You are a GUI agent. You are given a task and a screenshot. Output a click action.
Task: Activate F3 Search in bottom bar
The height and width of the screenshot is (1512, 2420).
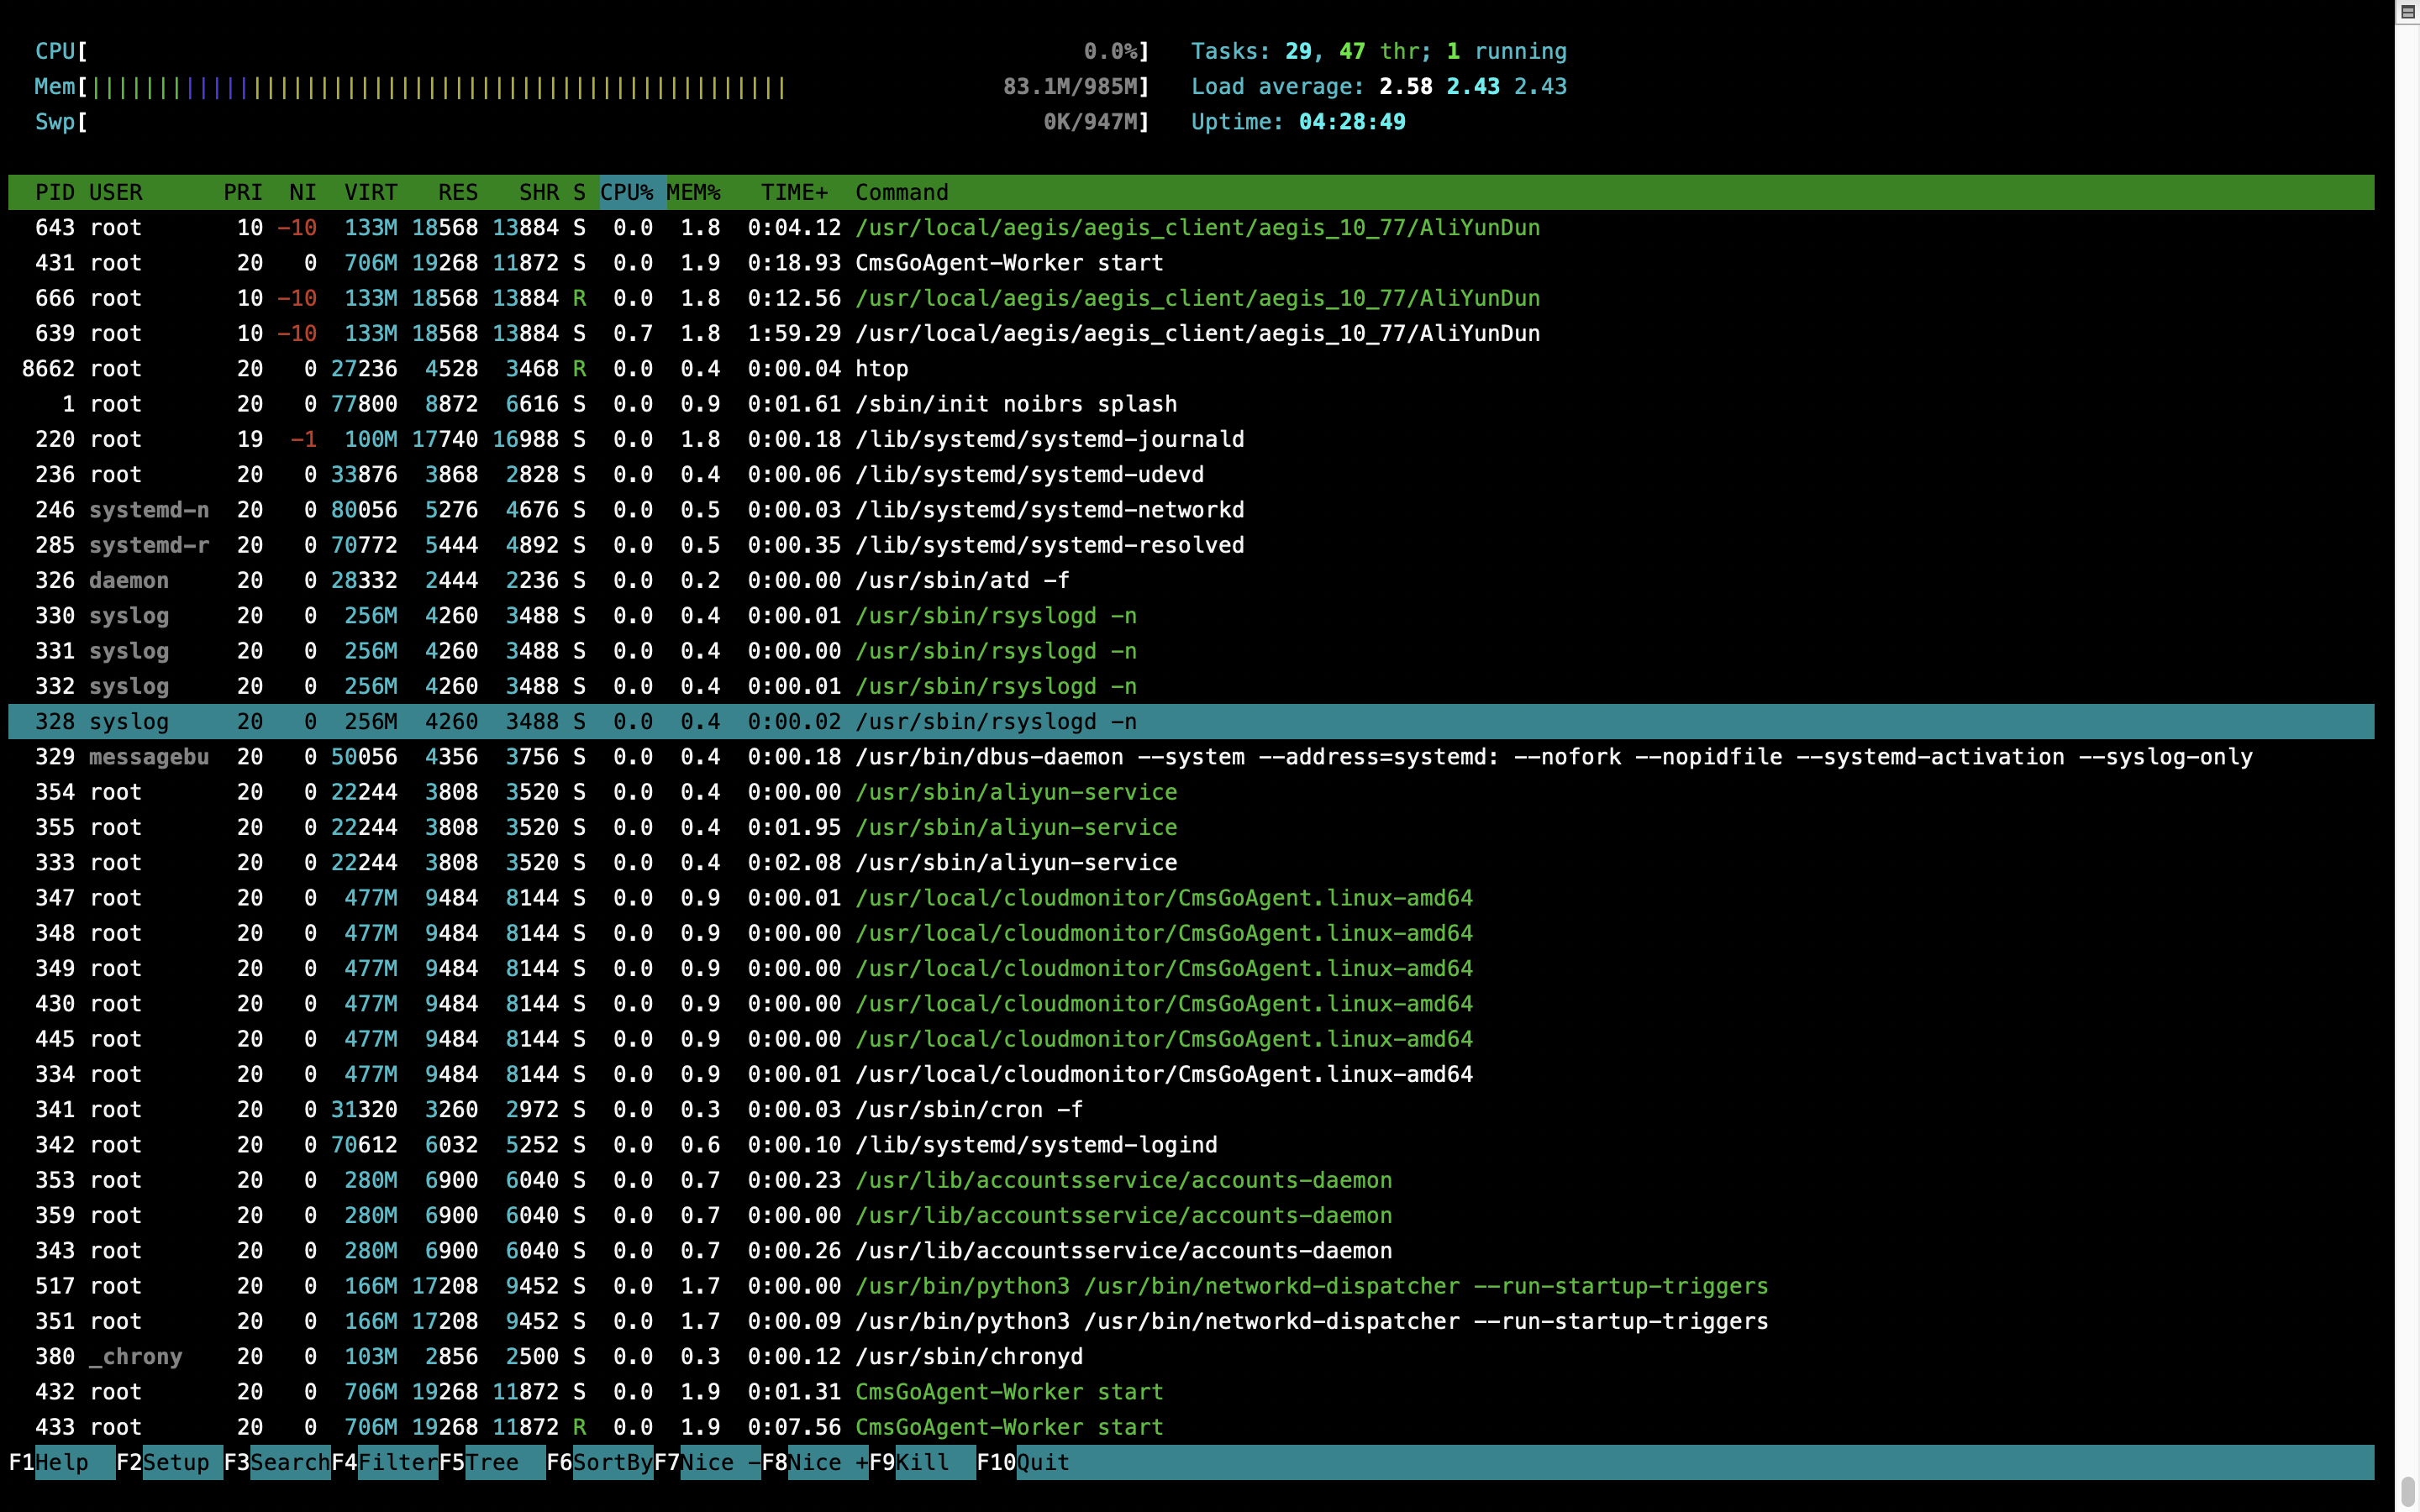pyautogui.click(x=289, y=1462)
